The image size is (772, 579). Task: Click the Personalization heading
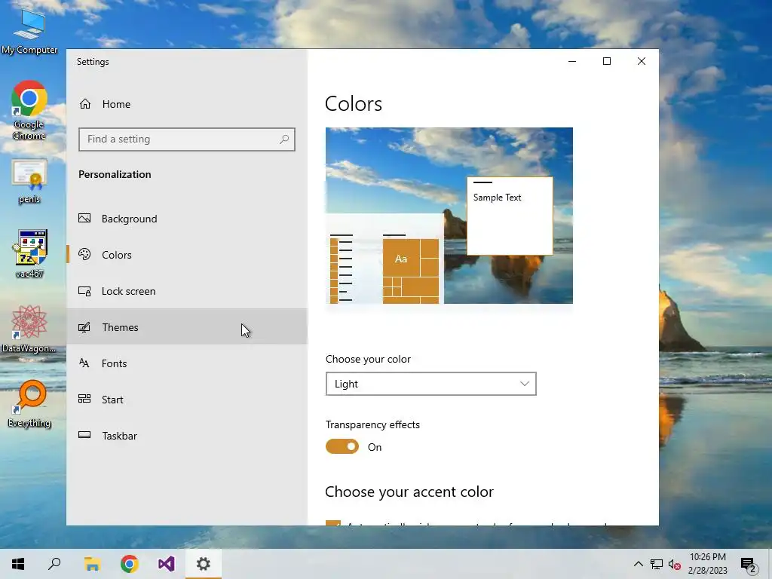tap(115, 174)
